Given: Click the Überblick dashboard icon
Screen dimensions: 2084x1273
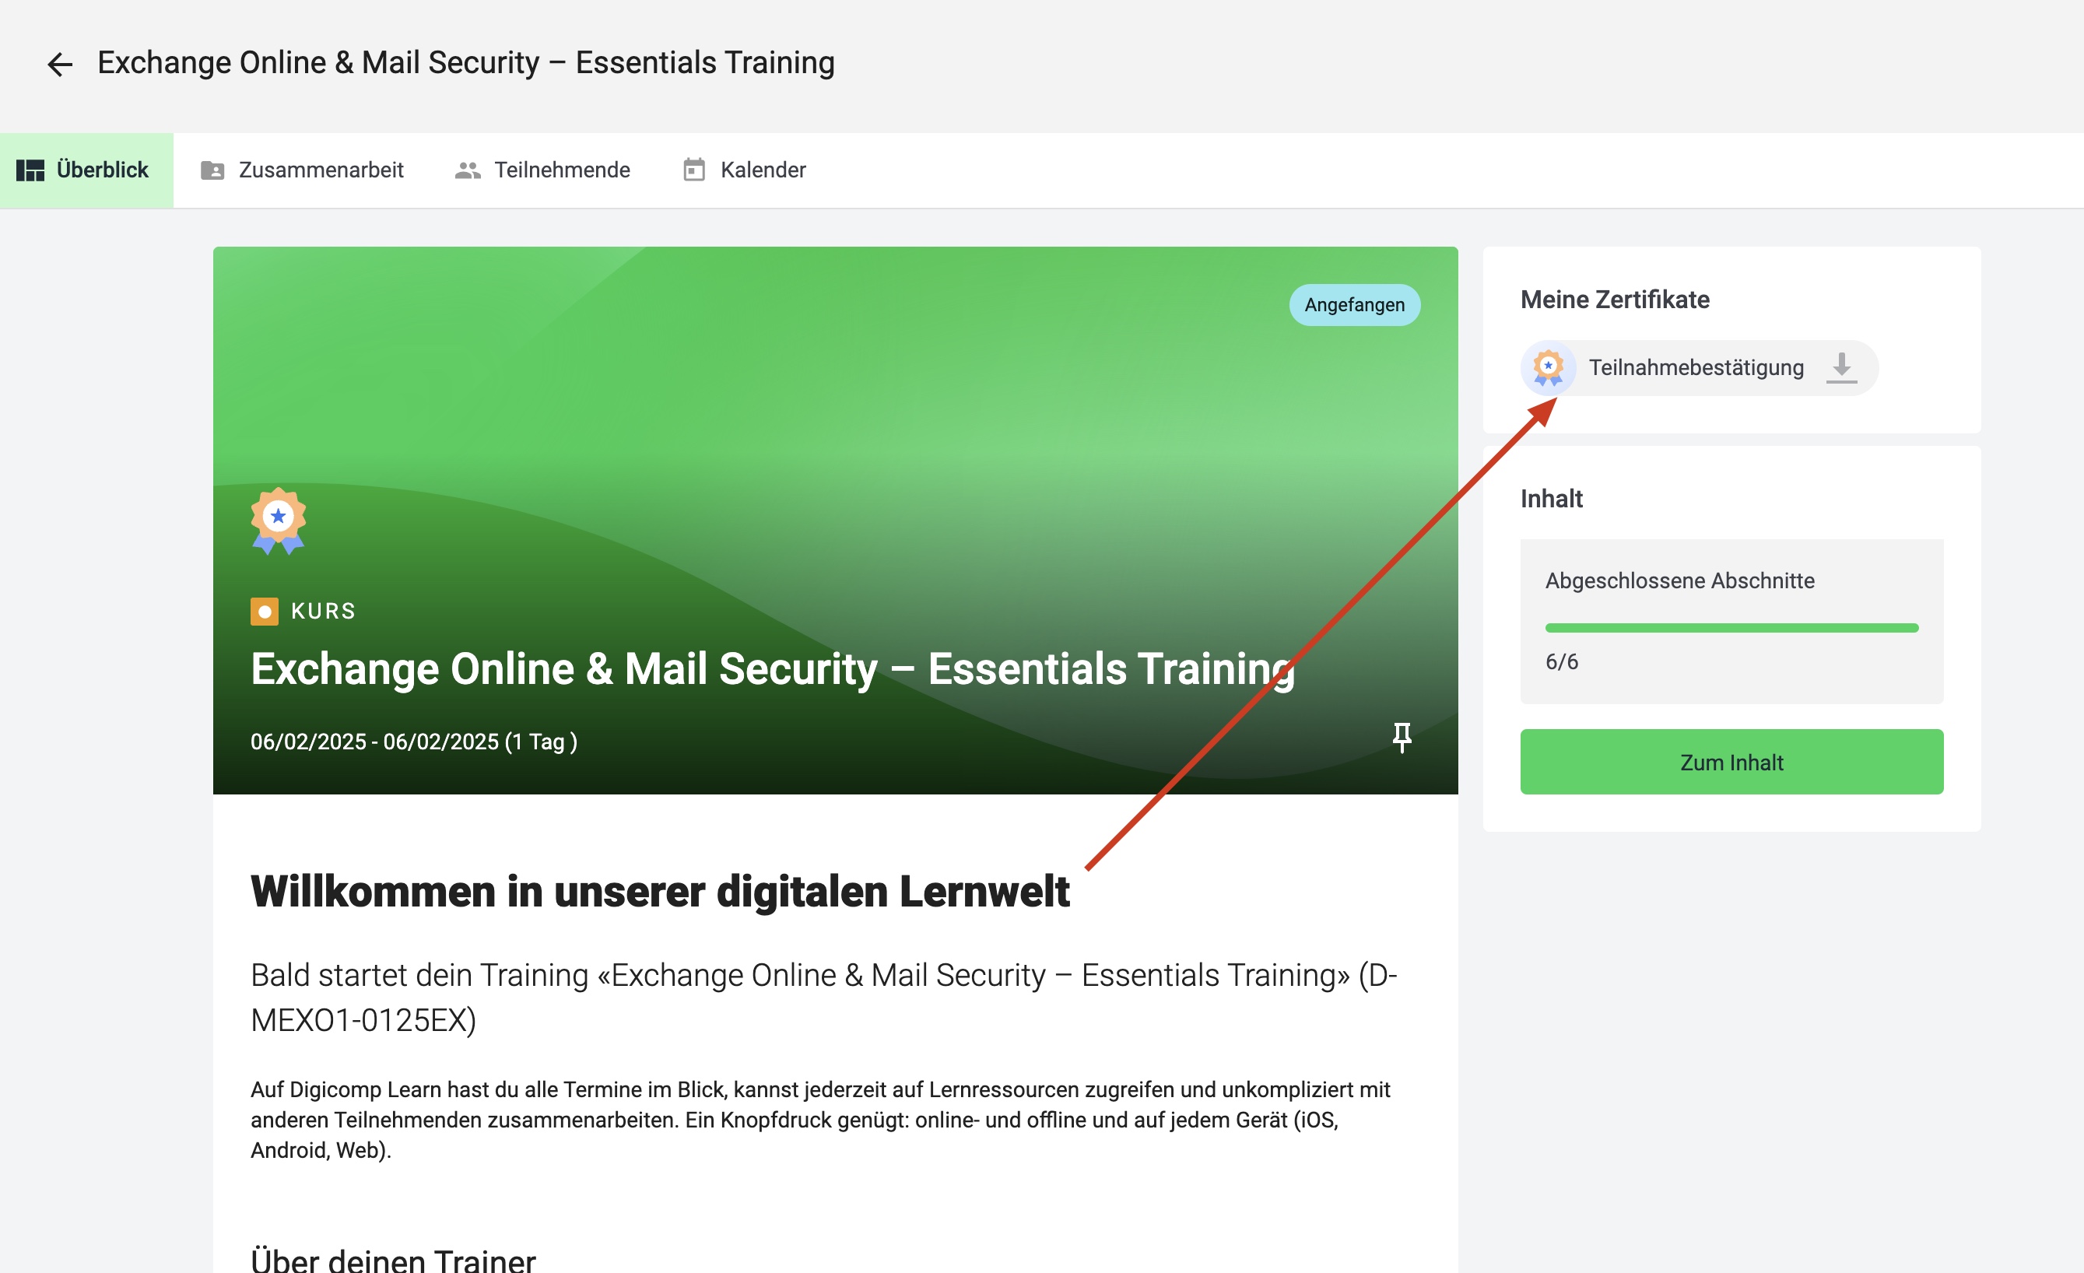Looking at the screenshot, I should pos(30,170).
